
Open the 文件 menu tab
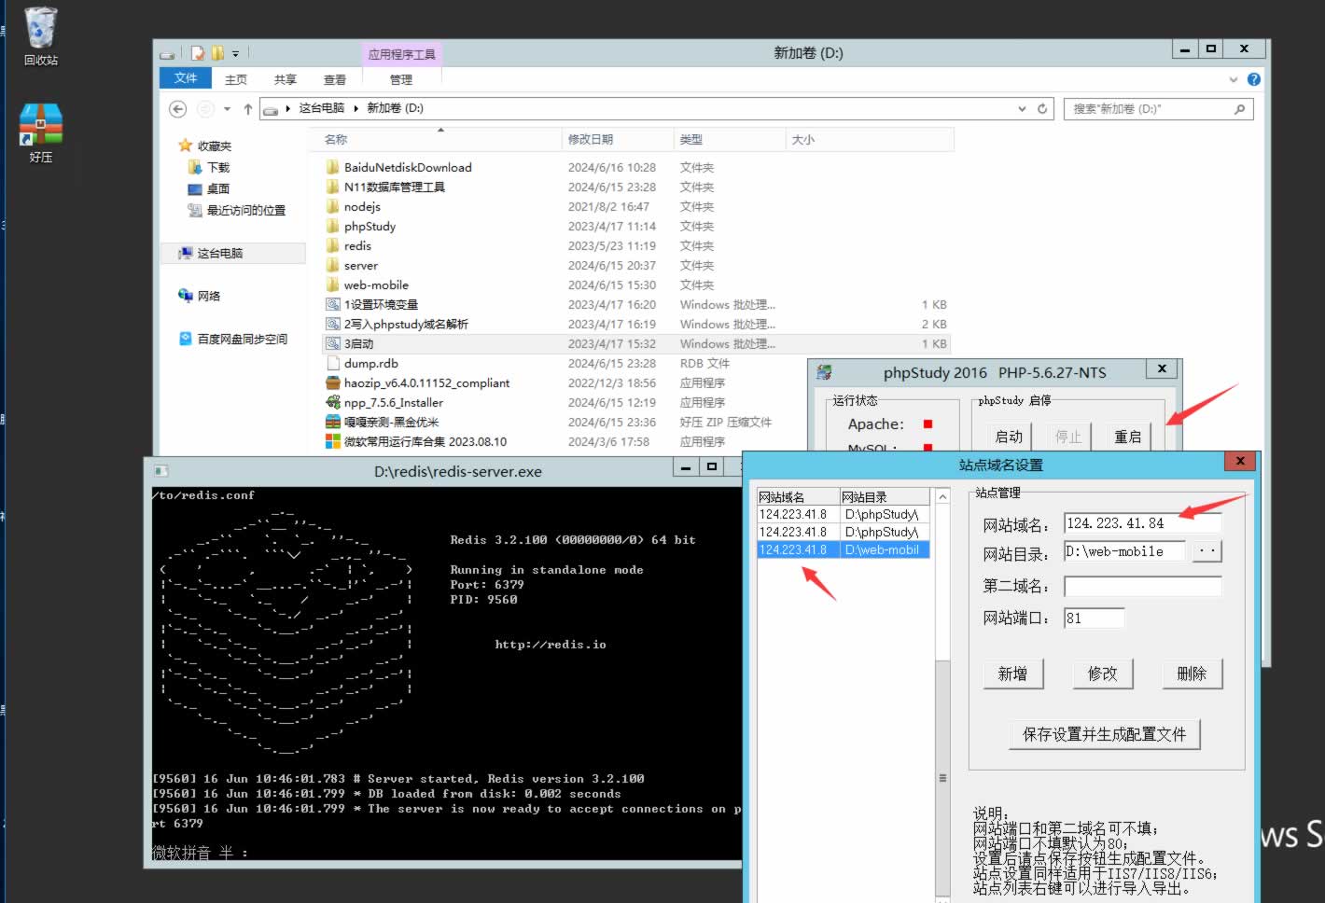click(186, 78)
